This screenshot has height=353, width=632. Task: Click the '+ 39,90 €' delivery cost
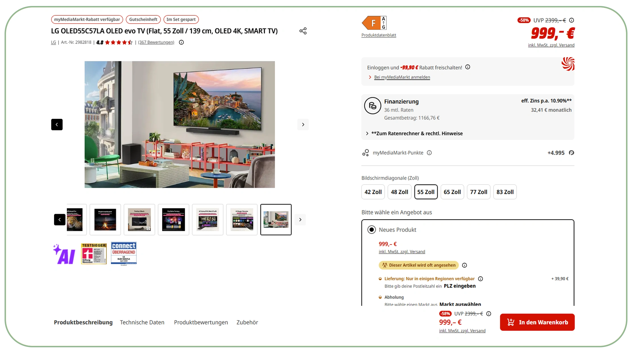[x=560, y=279]
